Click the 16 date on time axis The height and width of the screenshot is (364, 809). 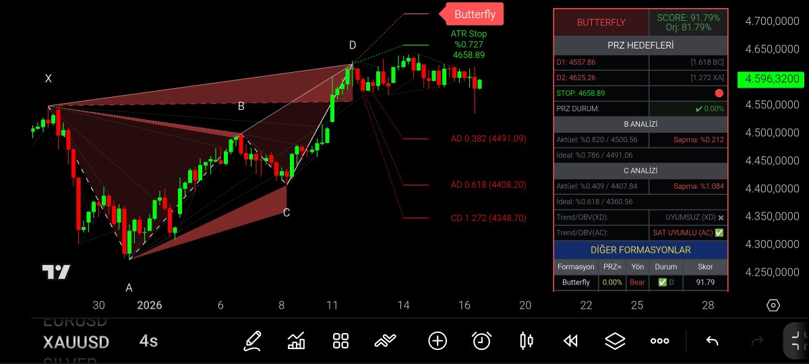point(465,305)
